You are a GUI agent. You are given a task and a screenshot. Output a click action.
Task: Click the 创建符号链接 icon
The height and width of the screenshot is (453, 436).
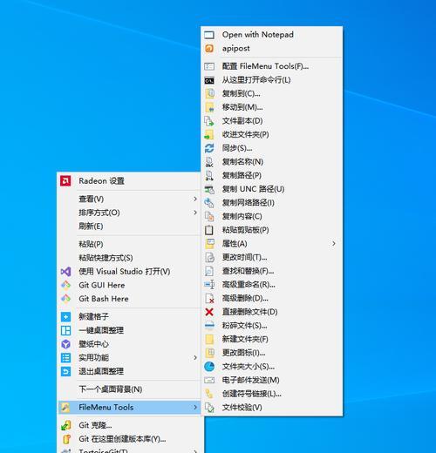click(x=209, y=394)
